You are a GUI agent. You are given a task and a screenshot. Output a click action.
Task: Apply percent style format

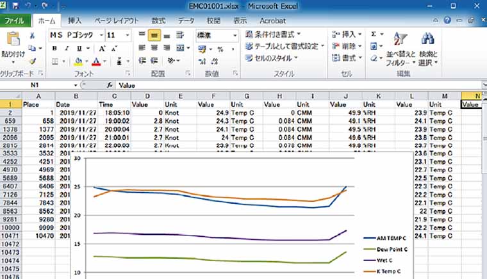click(220, 49)
